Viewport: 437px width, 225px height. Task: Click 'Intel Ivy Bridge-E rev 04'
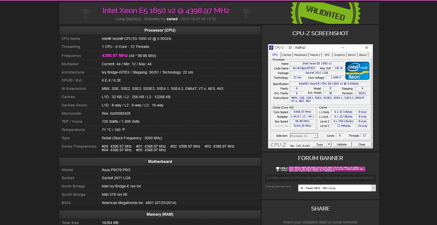121,186
